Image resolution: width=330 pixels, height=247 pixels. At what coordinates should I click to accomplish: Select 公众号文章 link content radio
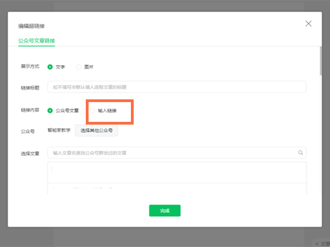pos(50,110)
